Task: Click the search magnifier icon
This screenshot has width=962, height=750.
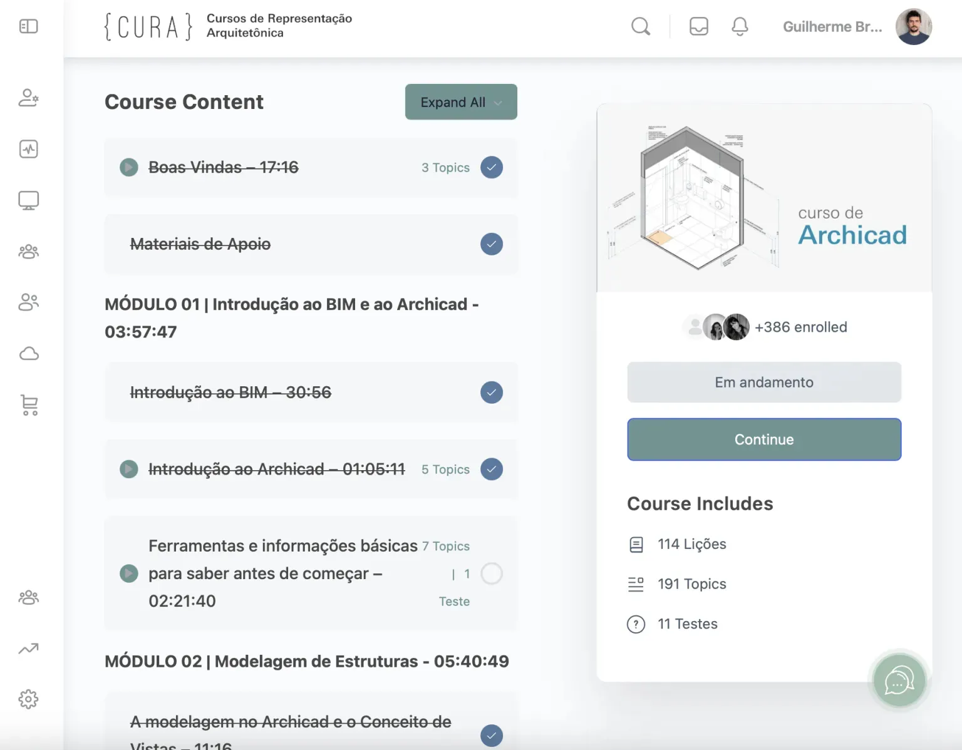Action: point(641,26)
